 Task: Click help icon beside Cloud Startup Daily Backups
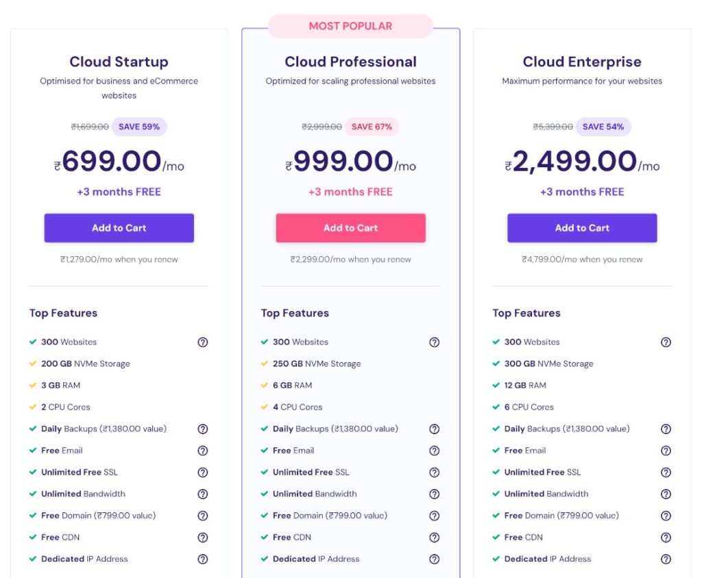[203, 429]
